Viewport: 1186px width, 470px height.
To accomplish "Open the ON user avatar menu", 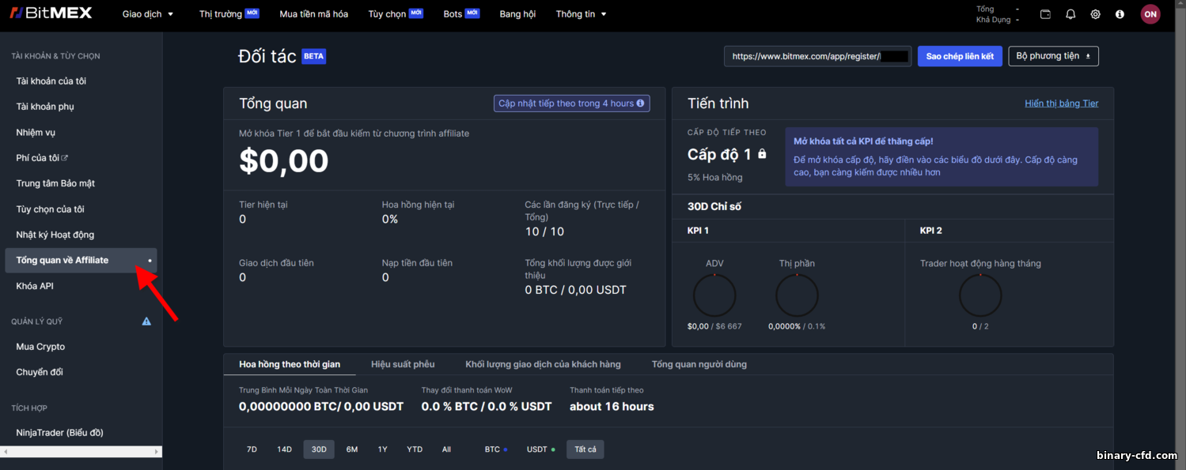I will coord(1150,14).
